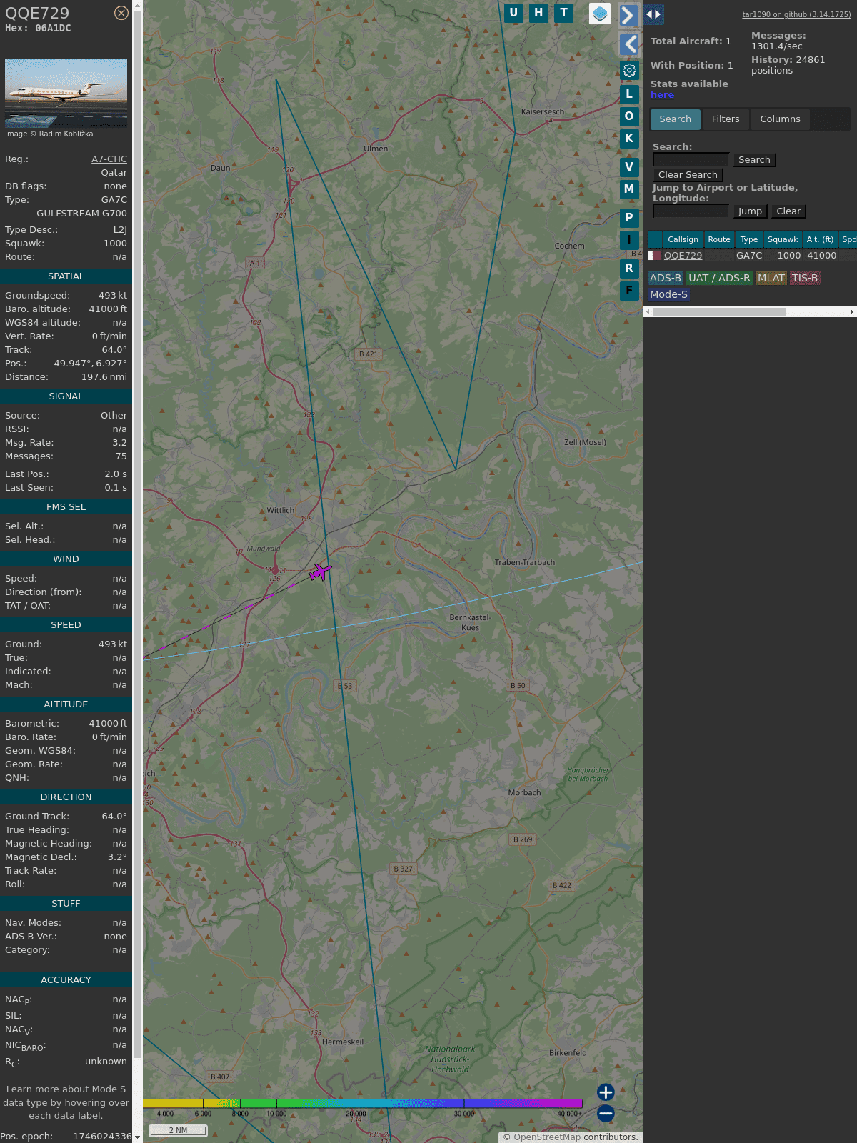Screen dimensions: 857x1143
Task: Click the SIGNAL section header
Action: click(x=66, y=396)
